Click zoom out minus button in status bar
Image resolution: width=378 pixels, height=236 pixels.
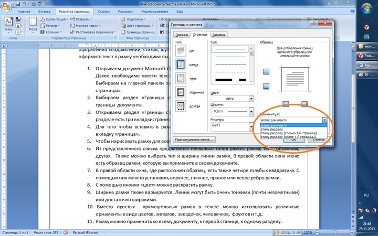coord(317,233)
